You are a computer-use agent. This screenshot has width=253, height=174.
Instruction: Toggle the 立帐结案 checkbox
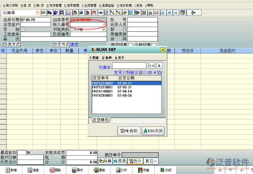pos(153,45)
